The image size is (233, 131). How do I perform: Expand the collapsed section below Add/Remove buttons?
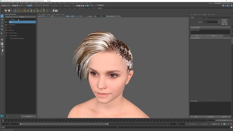coord(191,38)
